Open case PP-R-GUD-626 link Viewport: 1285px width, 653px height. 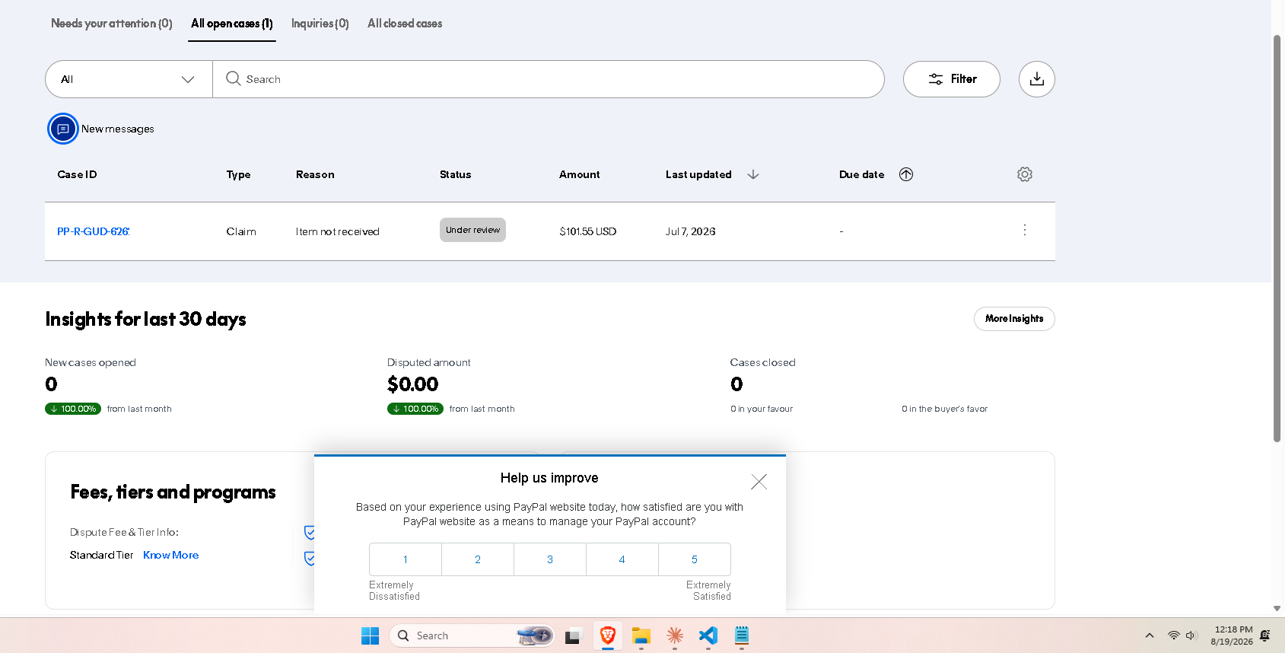94,231
